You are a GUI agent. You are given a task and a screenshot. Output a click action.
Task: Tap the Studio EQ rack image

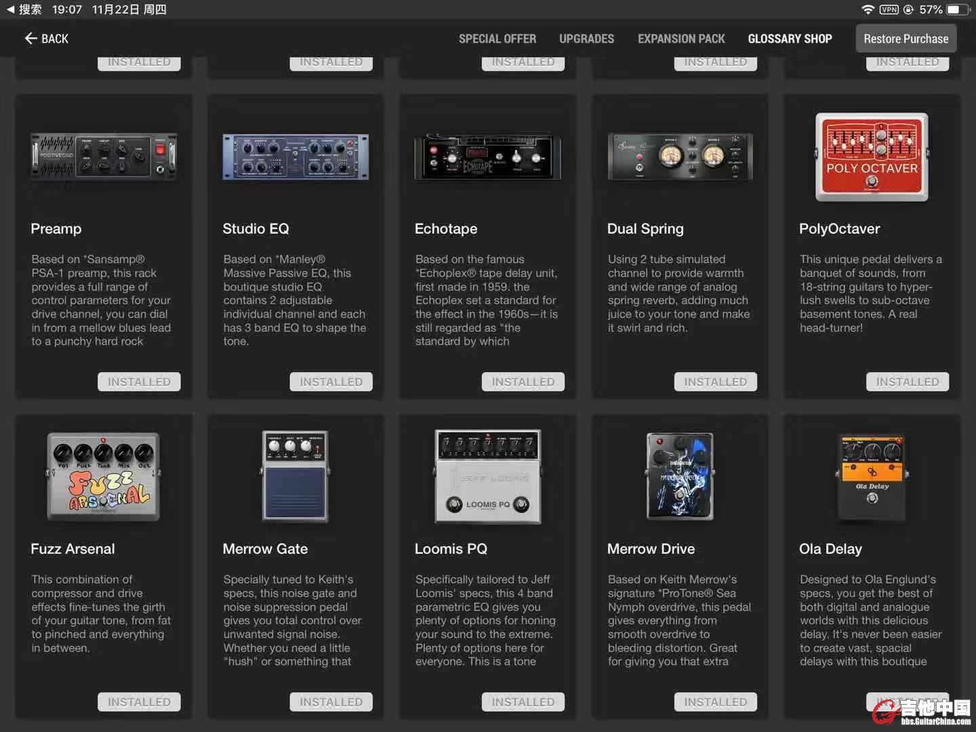point(296,157)
